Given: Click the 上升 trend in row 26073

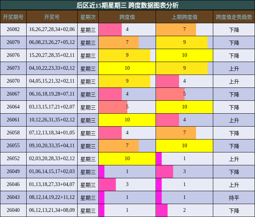Looking at the screenshot, I should 234,69.
